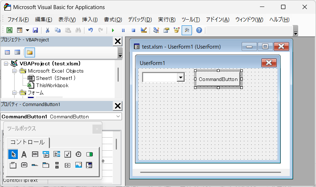Click the Paste toolbar icon
Screen dimensions: 316x187
click(68, 30)
